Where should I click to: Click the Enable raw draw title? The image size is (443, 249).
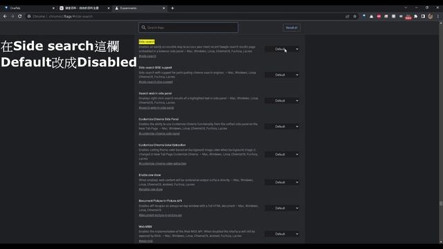pos(150,175)
